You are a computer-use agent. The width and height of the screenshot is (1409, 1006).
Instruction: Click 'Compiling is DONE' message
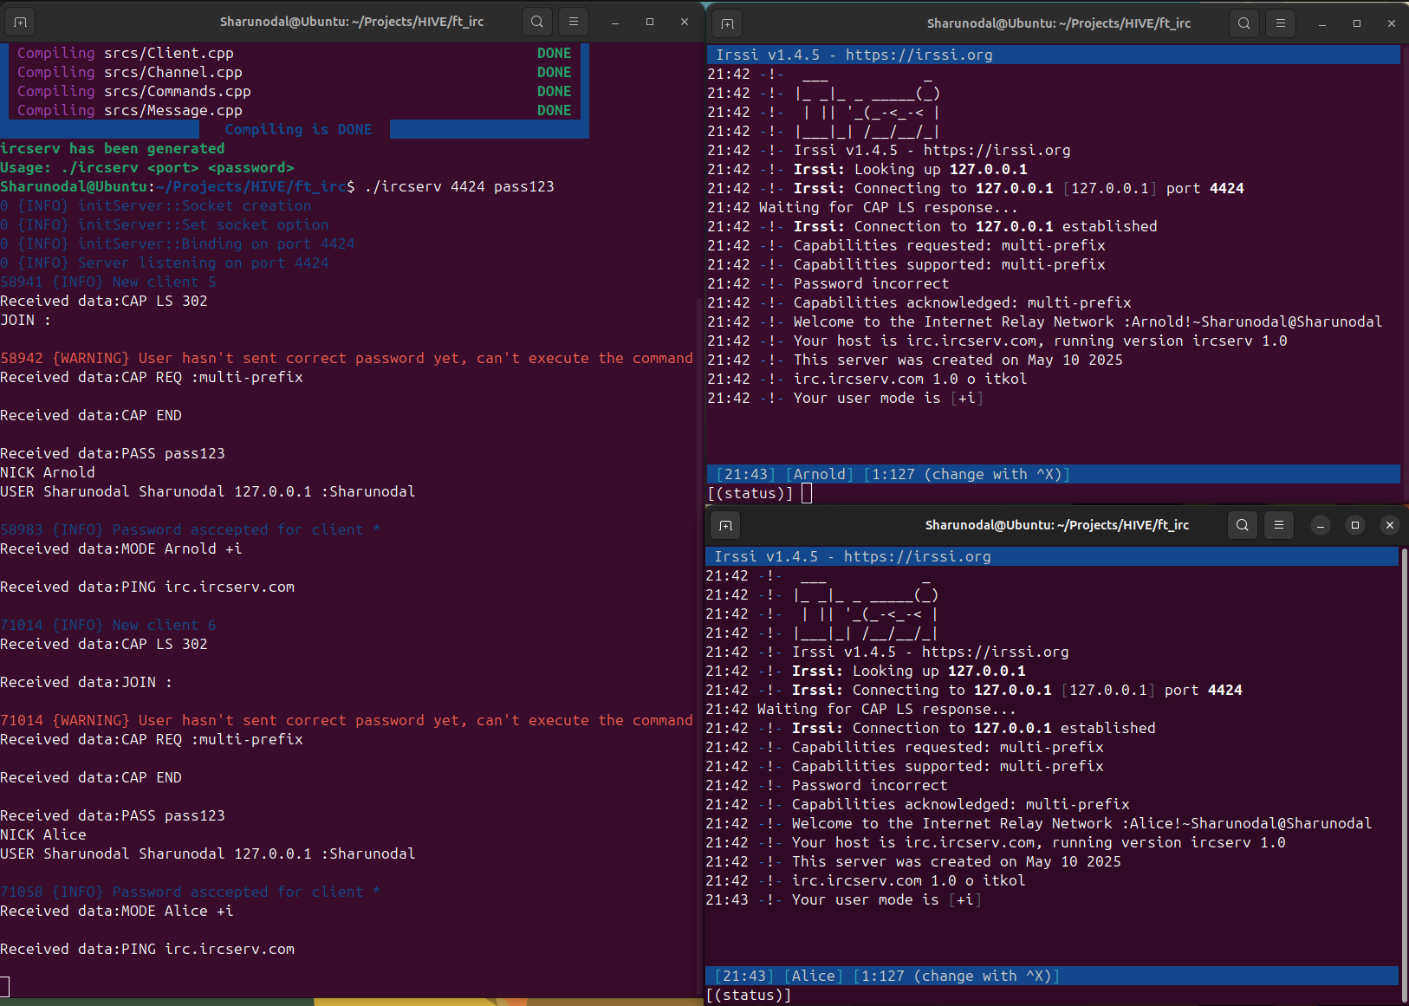click(298, 129)
